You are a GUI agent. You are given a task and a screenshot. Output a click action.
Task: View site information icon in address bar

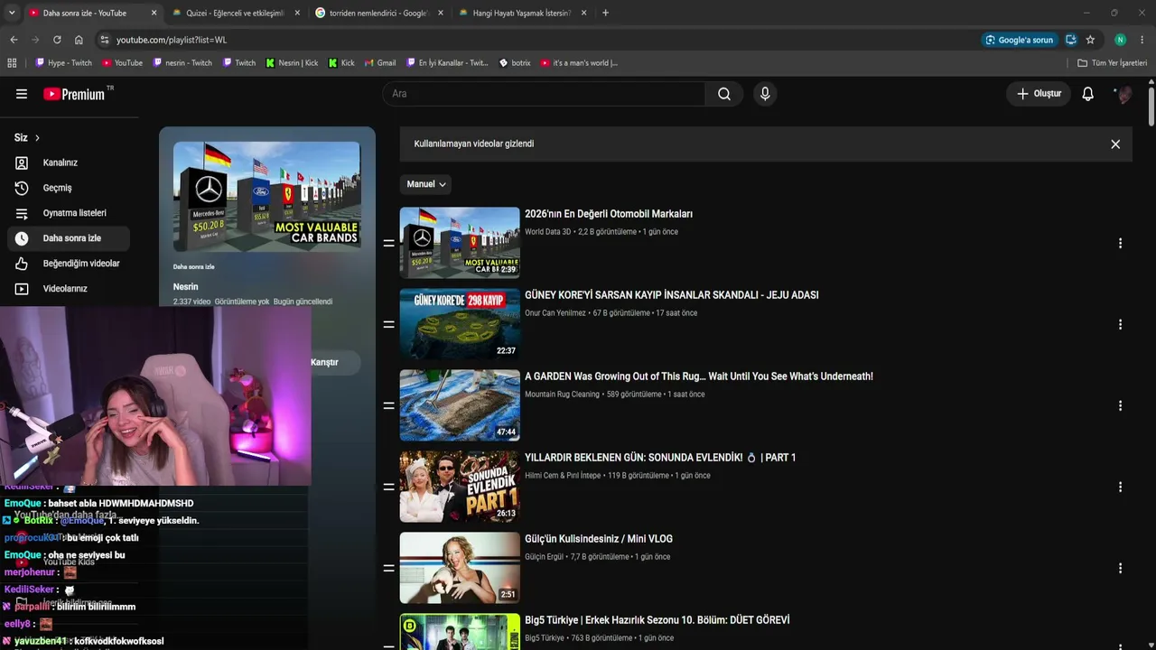[105, 40]
